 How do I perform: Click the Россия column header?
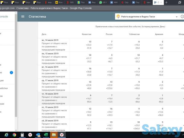tap(109, 34)
